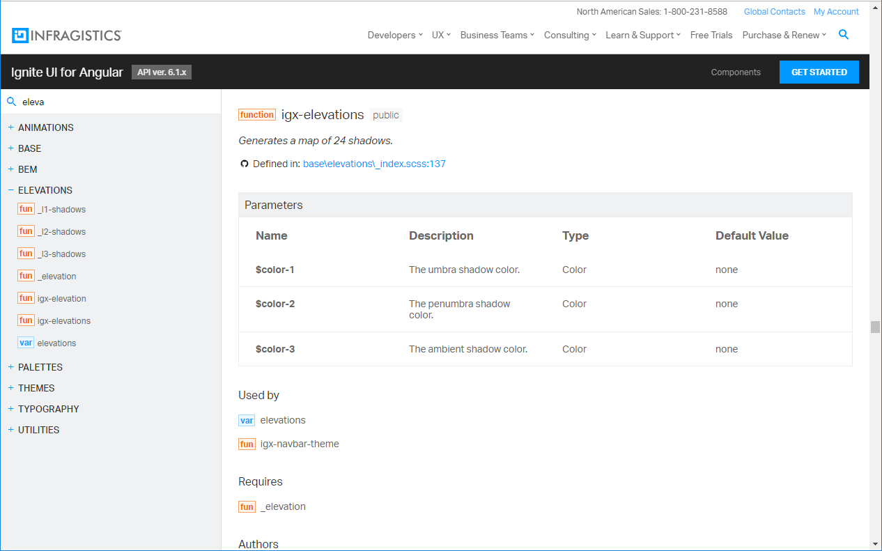Expand the PALETTES group
This screenshot has height=551, width=882.
click(x=10, y=367)
